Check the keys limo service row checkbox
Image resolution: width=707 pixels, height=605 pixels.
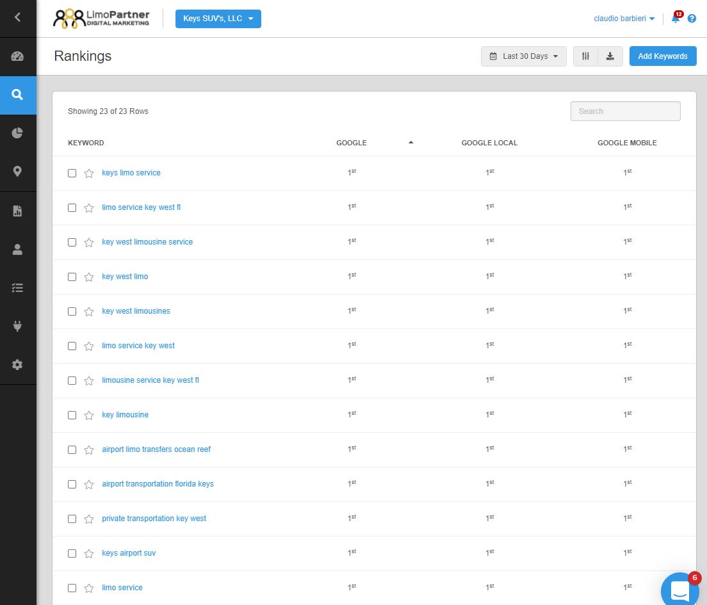click(72, 173)
